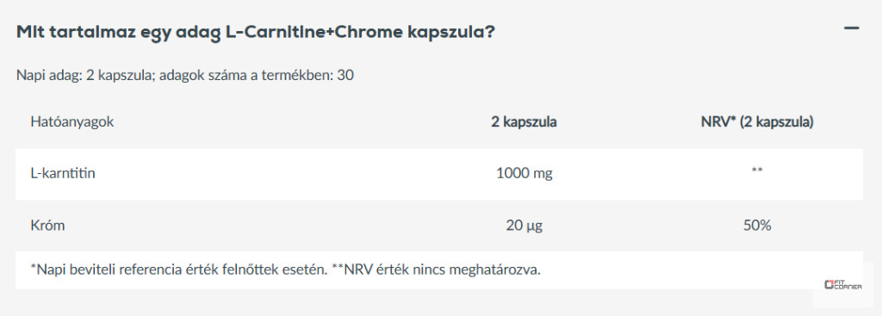Select the L-karntitin ingredient cell
Viewport: 882px width, 316px height.
(63, 174)
